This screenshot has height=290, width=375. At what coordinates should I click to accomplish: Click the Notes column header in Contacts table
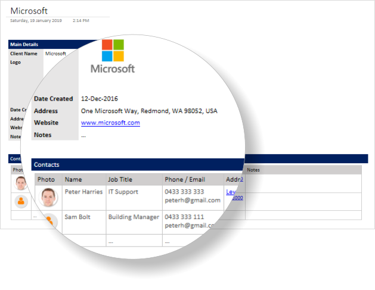[253, 170]
